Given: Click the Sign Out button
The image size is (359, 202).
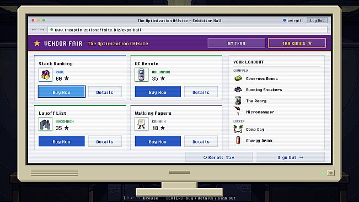Looking at the screenshot, I should [x=290, y=157].
